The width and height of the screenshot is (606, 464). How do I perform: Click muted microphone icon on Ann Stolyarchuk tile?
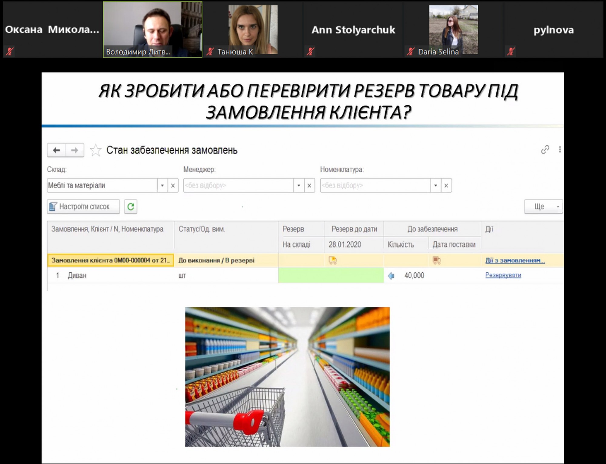click(x=311, y=51)
